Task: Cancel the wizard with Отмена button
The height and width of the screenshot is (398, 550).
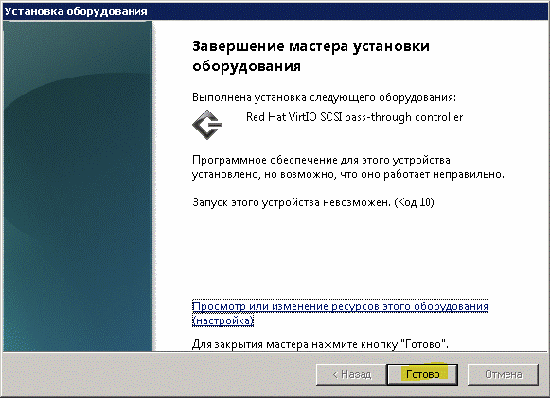Action: click(503, 374)
